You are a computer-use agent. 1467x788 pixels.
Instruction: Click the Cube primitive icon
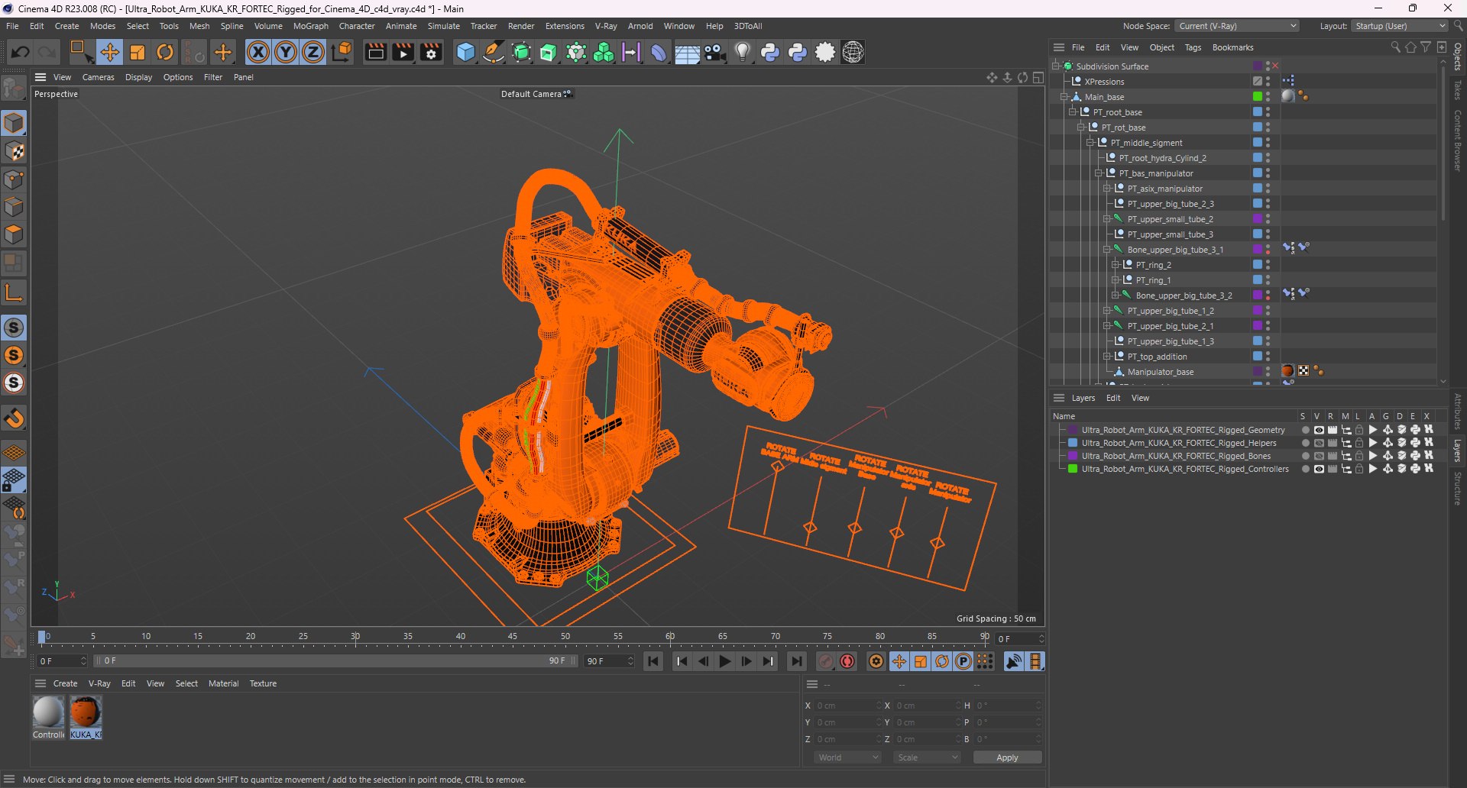point(465,52)
